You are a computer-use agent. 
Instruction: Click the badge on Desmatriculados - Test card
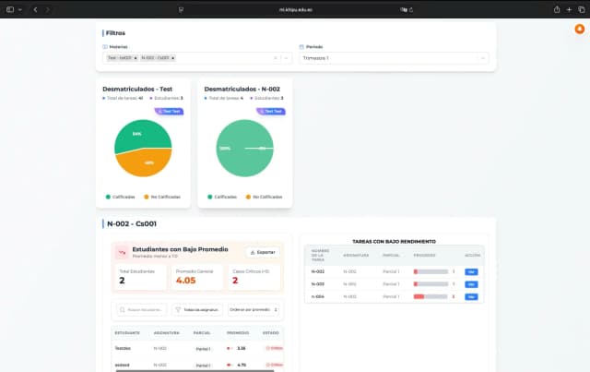point(169,111)
